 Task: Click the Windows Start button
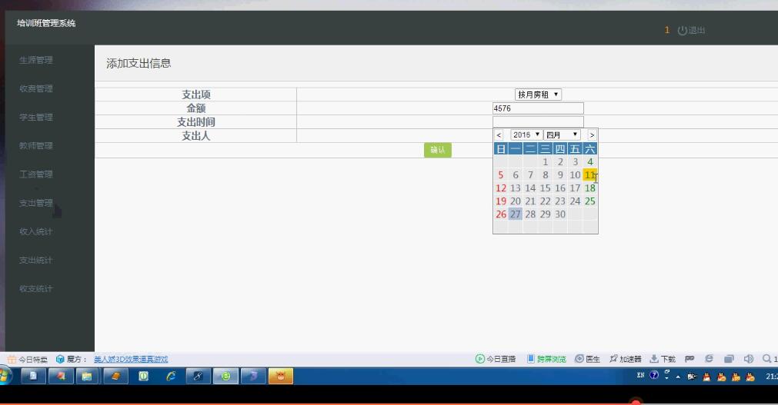pos(5,376)
